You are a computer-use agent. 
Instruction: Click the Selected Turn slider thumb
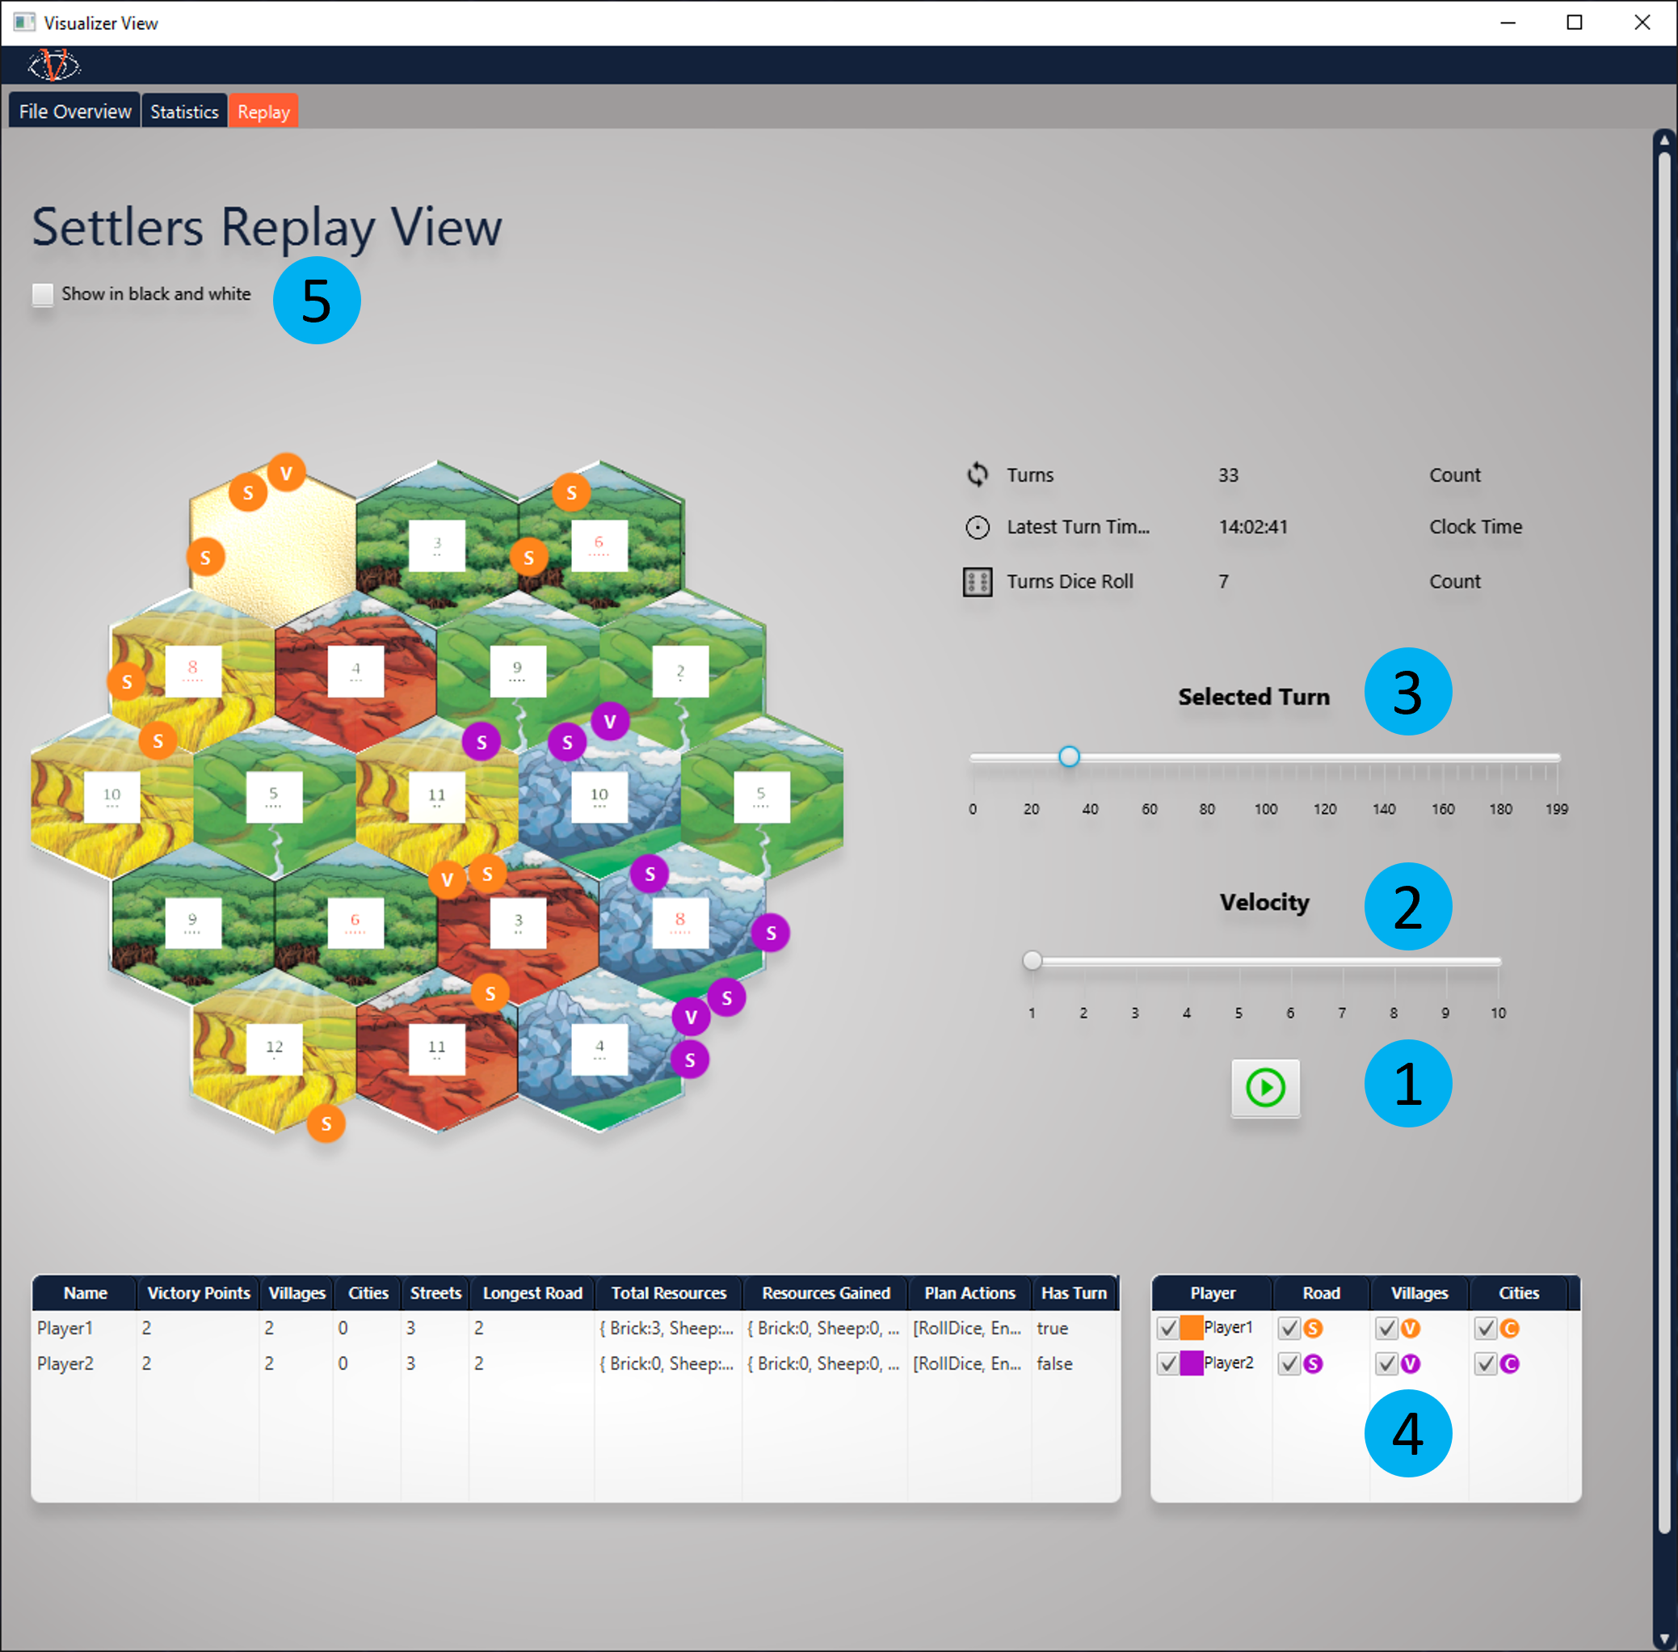click(1069, 756)
